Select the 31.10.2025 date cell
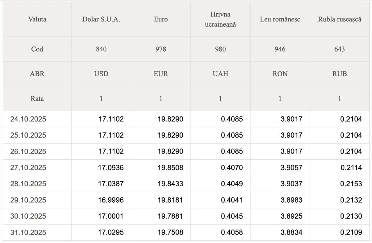This screenshot has height=243, width=372. (x=28, y=232)
